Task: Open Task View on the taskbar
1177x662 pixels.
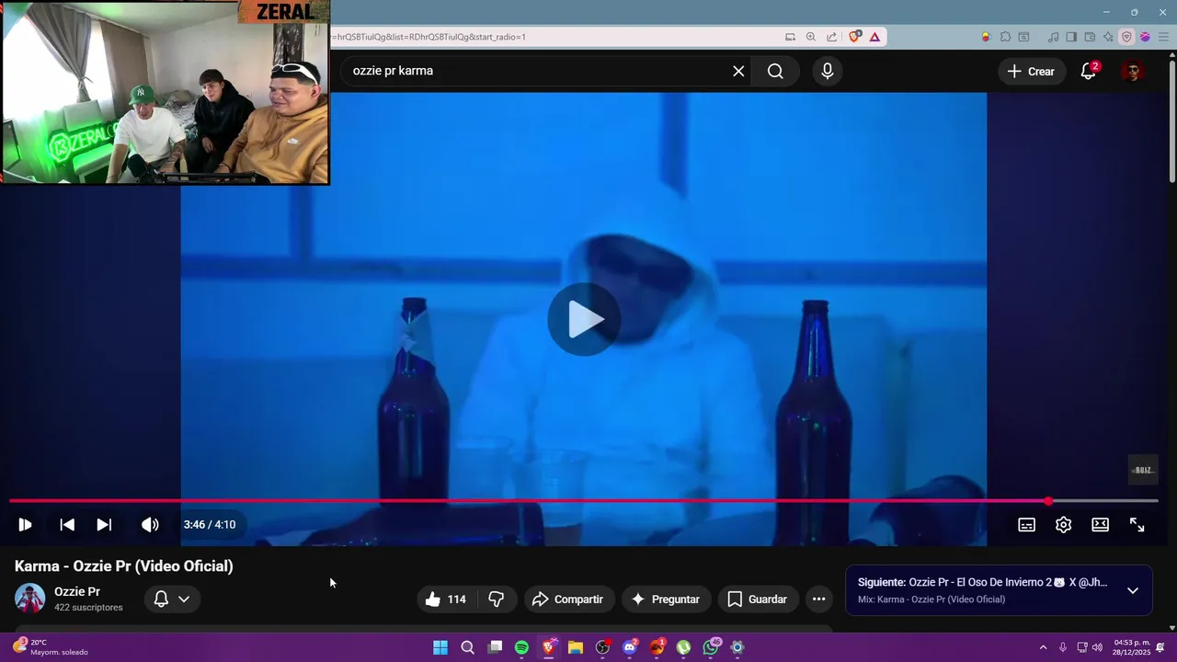Action: coord(495,647)
